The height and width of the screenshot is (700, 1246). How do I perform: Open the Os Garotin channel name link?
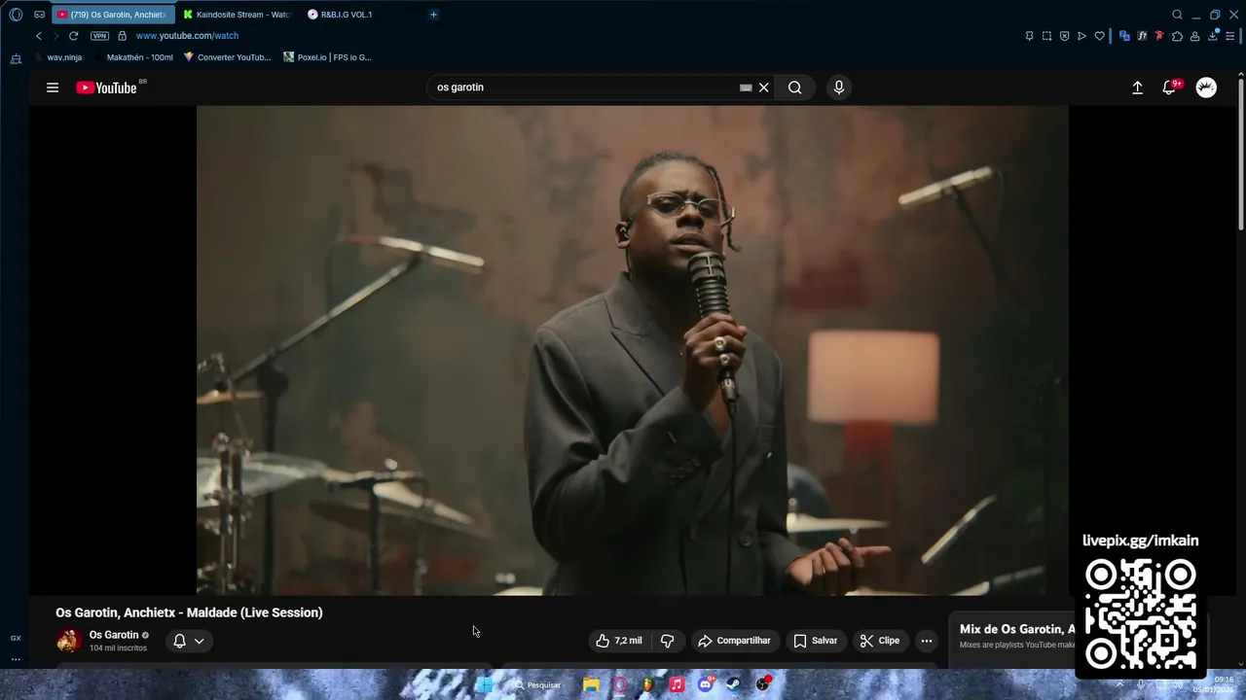114,635
